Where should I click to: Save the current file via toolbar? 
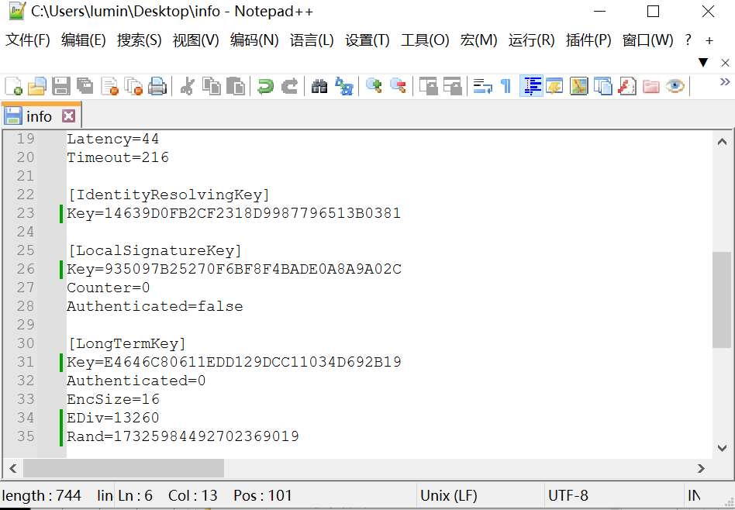(60, 86)
